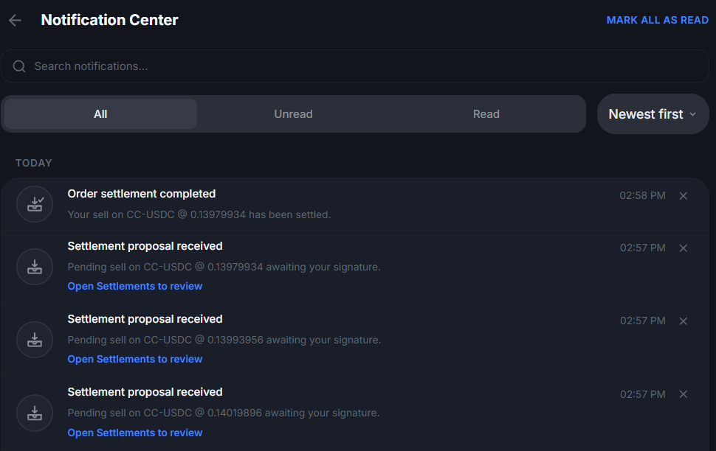This screenshot has height=451, width=716.
Task: Dismiss the 0.14019896 proposal notification
Action: pyautogui.click(x=683, y=394)
